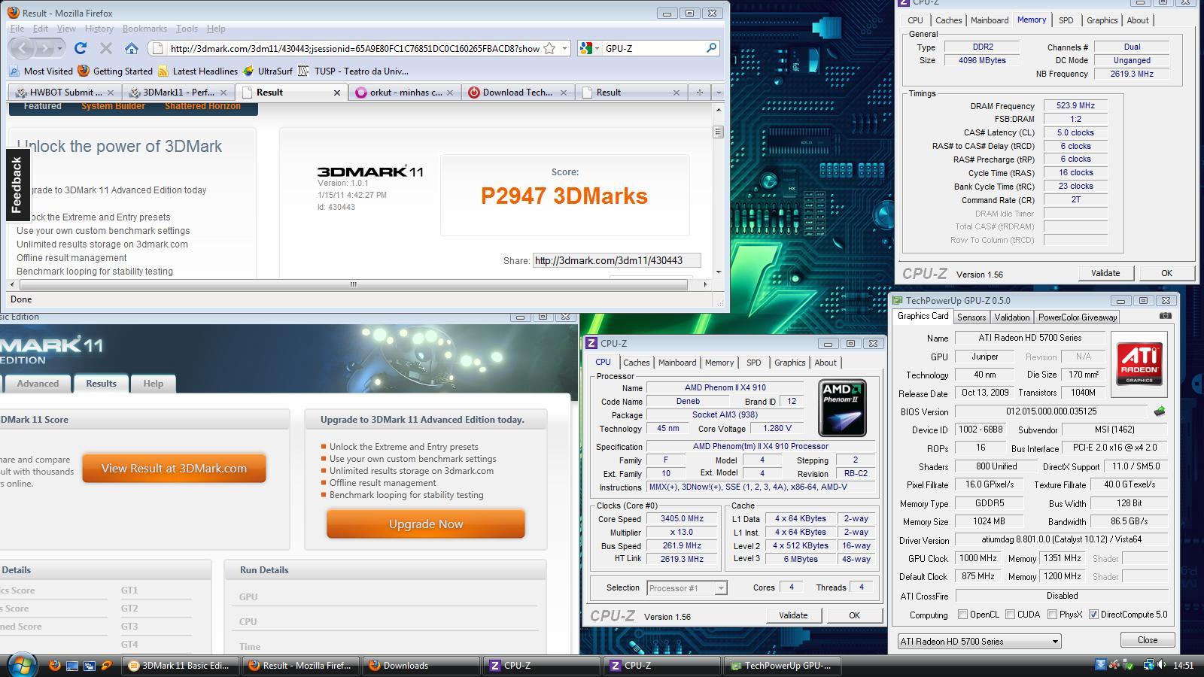Screen dimensions: 1204x677
Task: Click the ATI Radeon logo in GPU-Z
Action: coord(1139,365)
